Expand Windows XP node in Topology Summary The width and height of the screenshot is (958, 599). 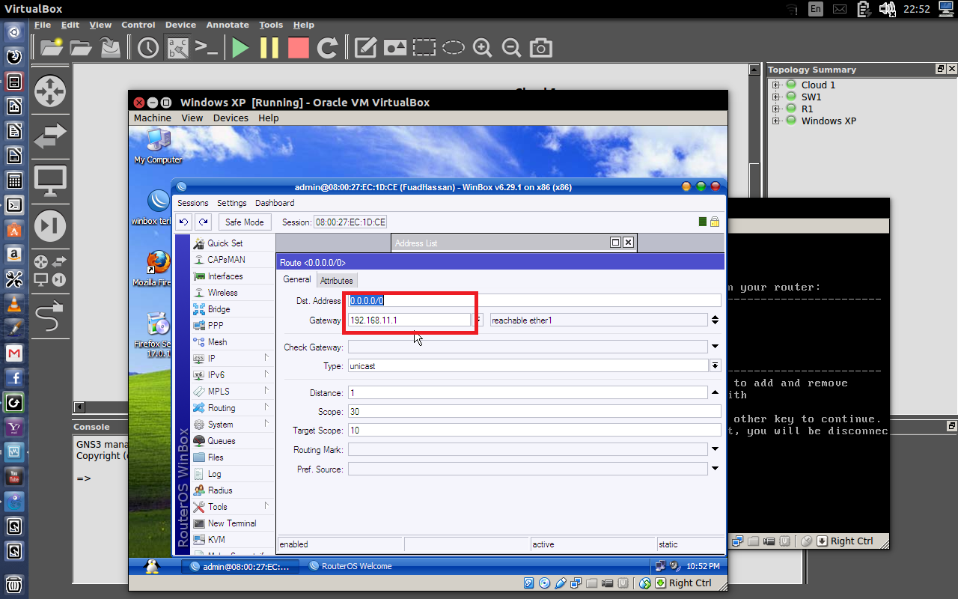(776, 121)
